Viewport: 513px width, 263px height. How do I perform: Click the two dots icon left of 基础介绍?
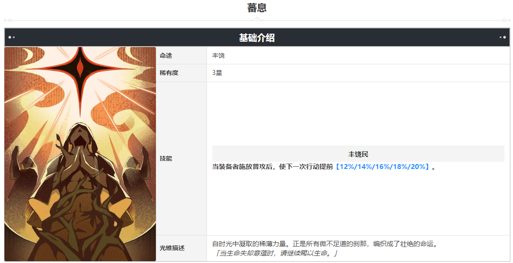click(12, 37)
